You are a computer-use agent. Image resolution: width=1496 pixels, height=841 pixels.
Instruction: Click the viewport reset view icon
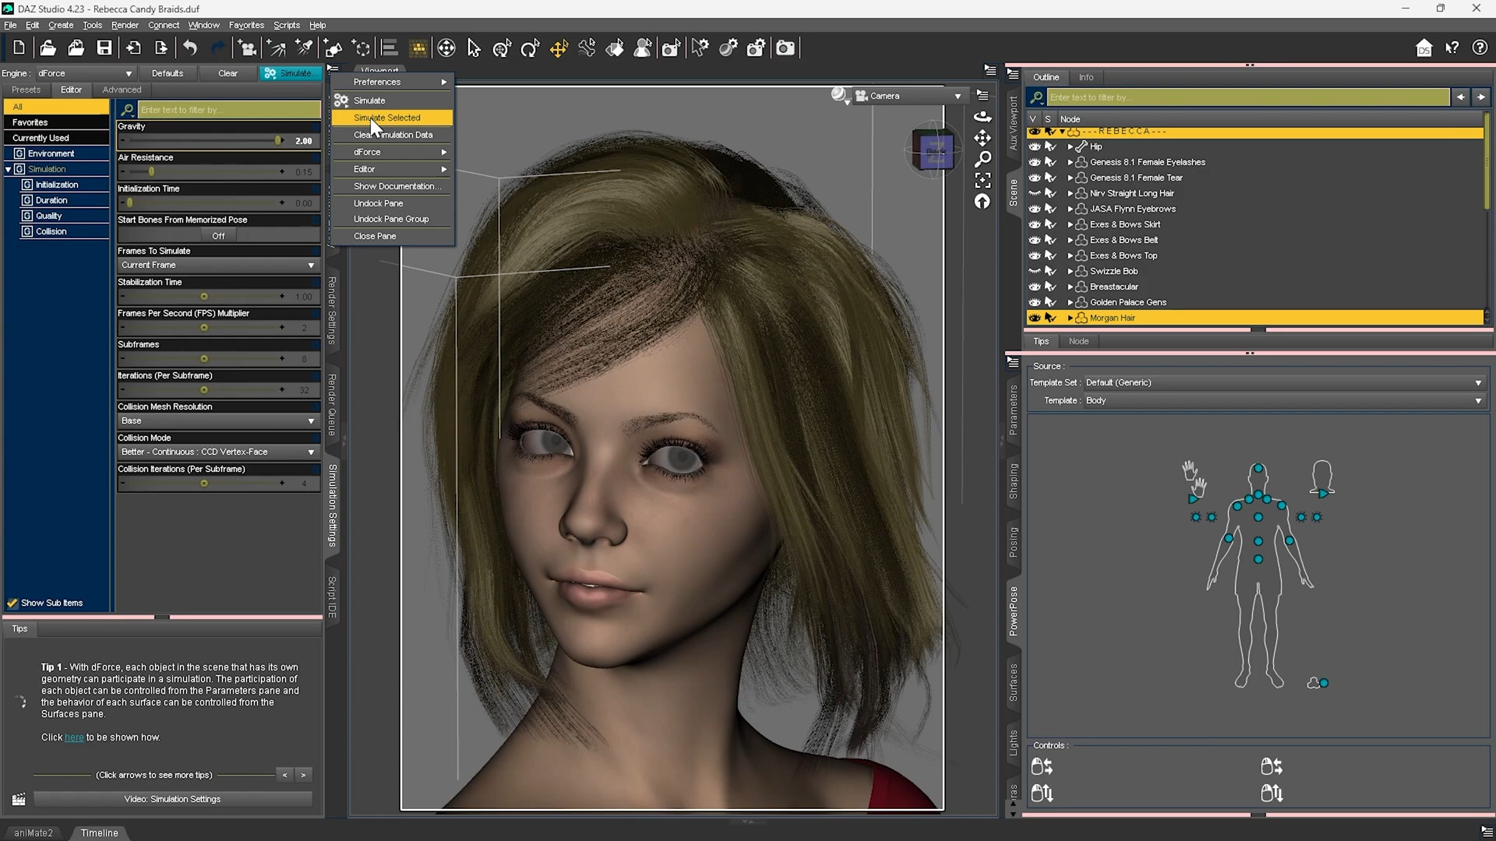coord(983,202)
